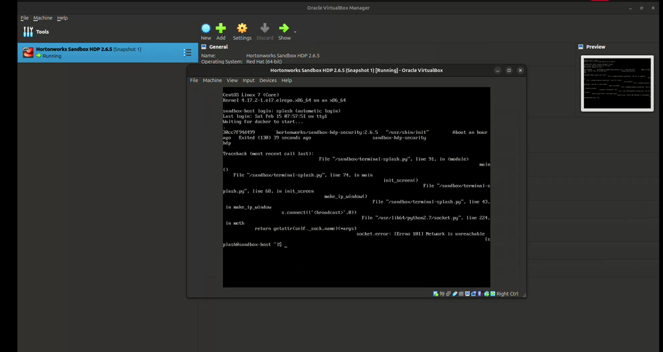
Task: Click the New virtual machine icon
Action: point(206,29)
